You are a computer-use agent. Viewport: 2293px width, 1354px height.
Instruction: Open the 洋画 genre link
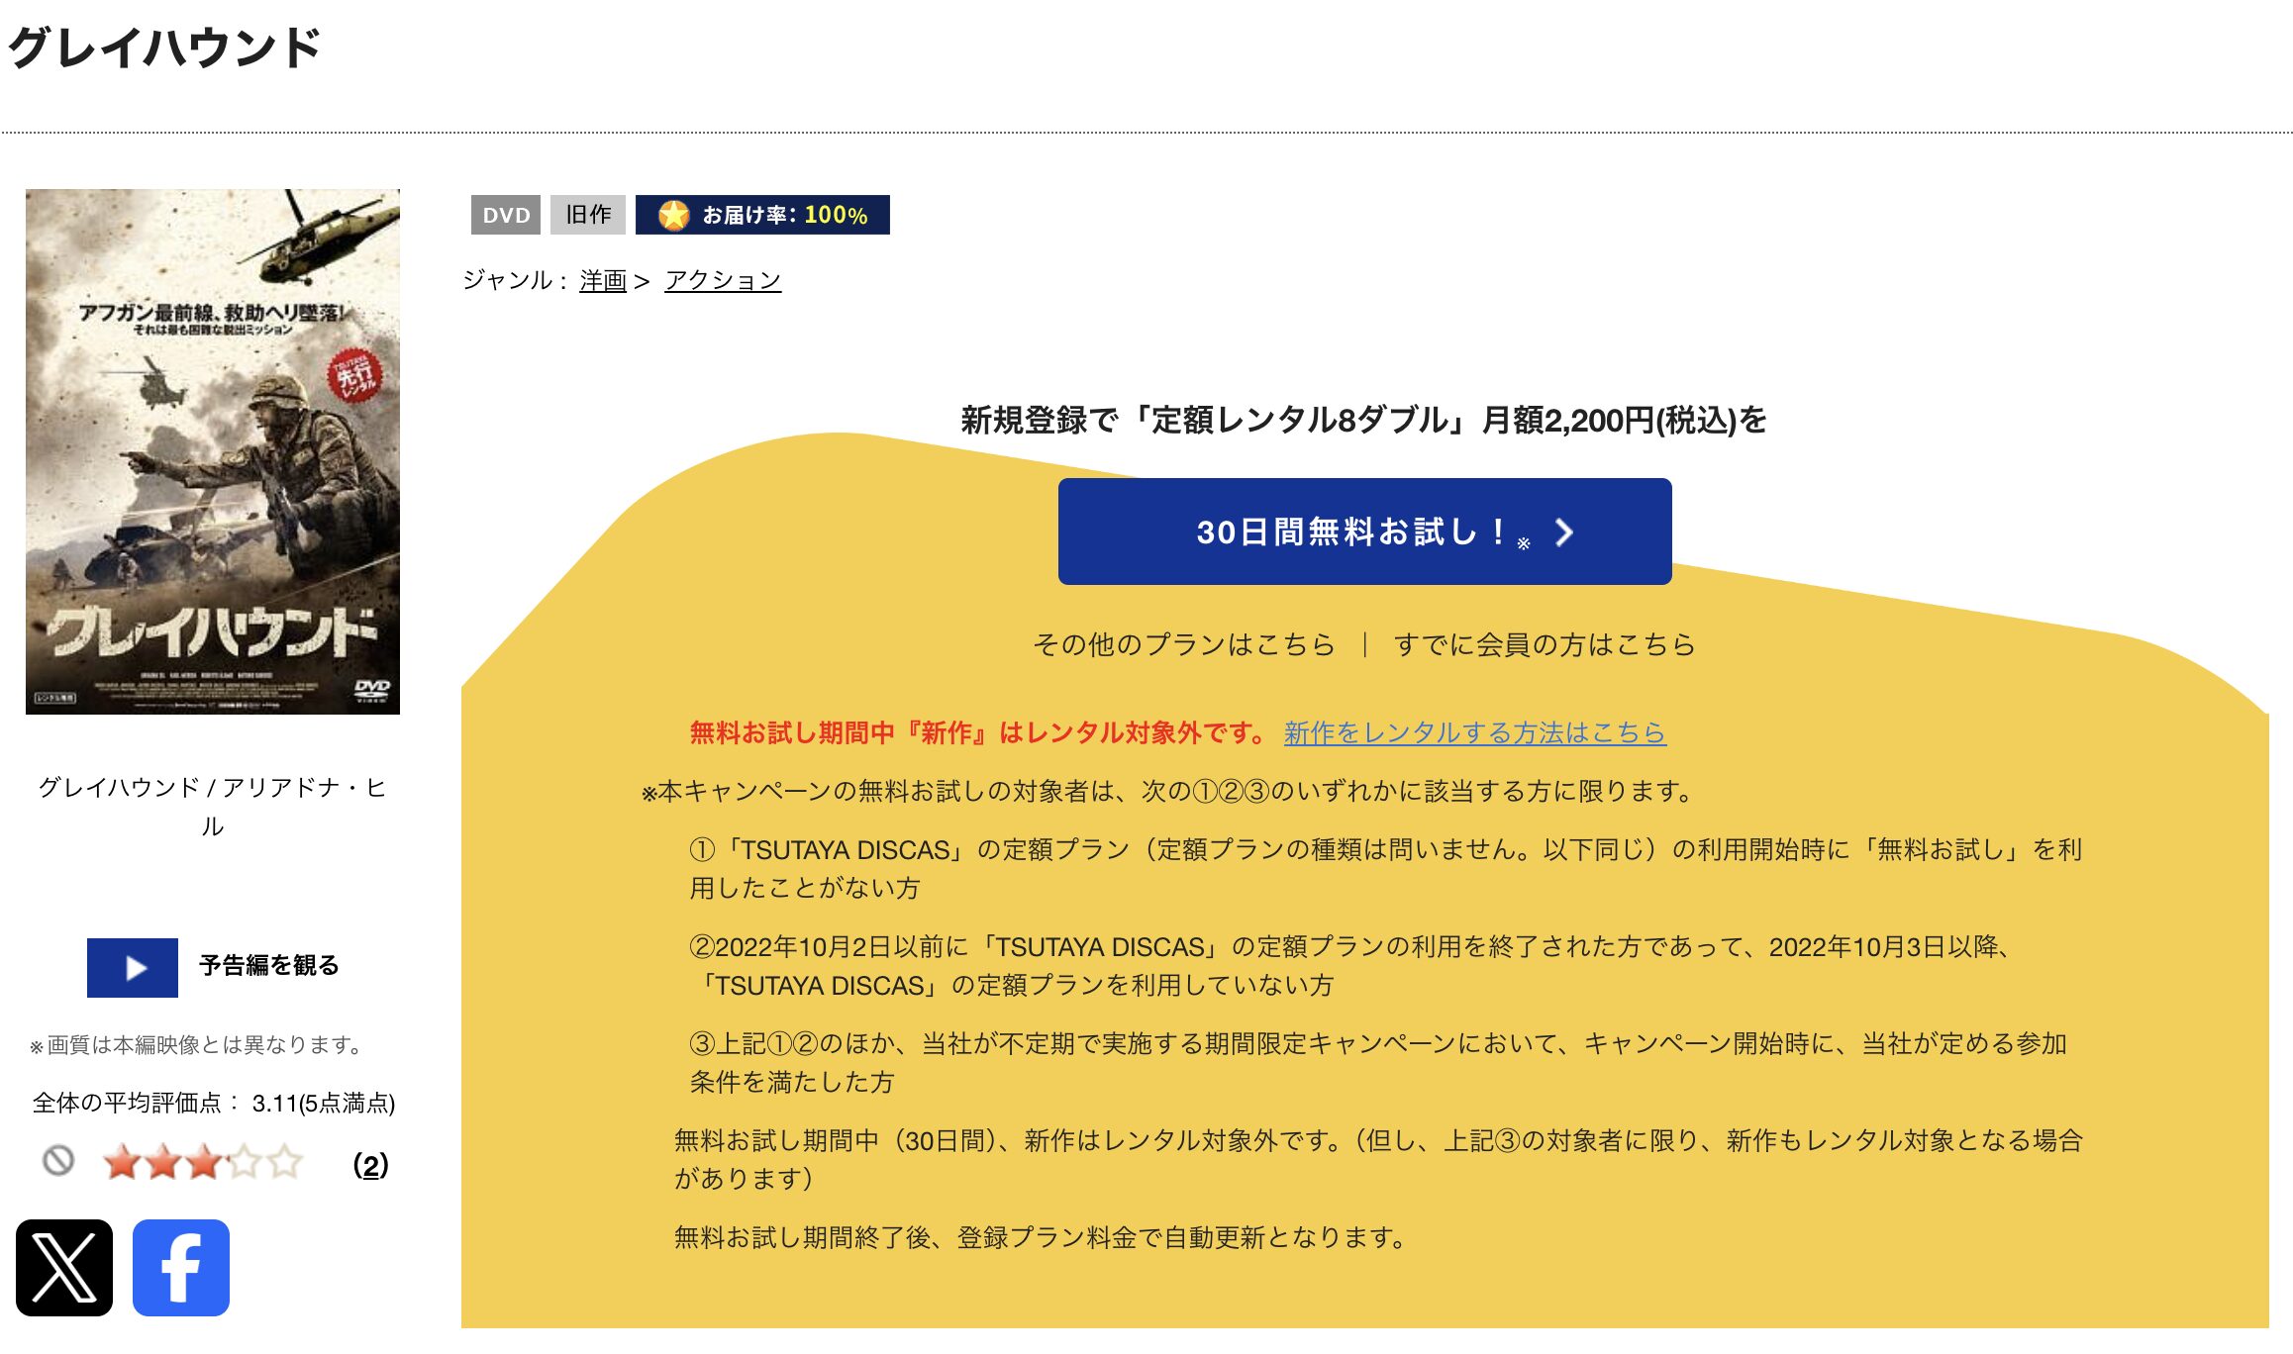(603, 280)
